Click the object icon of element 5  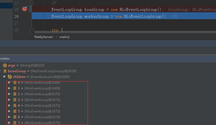(x=15, y=111)
